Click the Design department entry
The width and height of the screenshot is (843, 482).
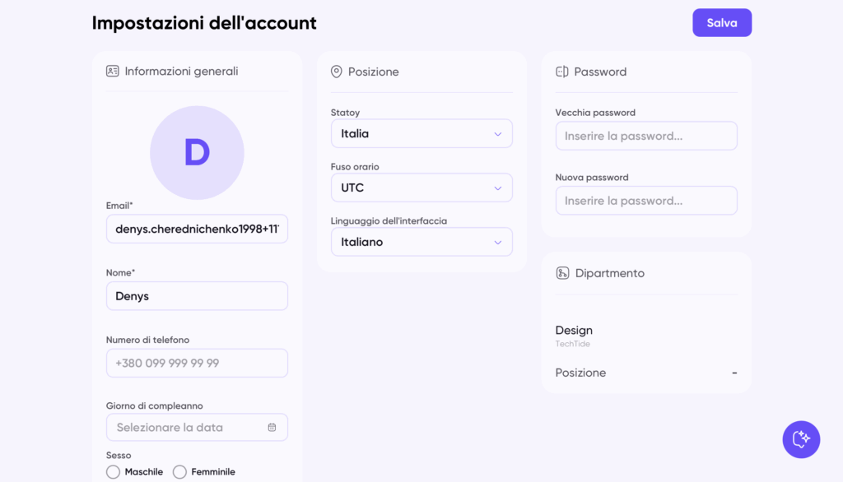coord(575,331)
